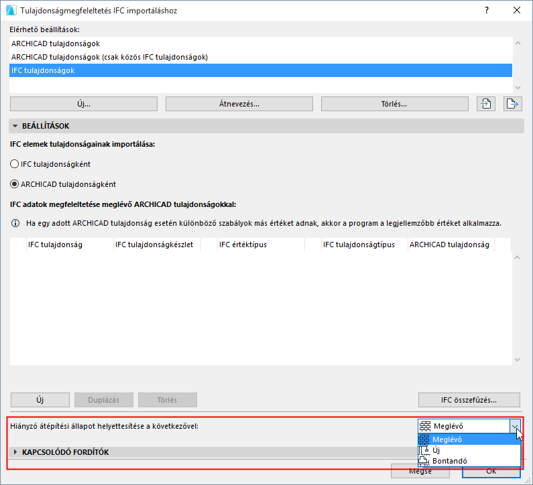533x485 pixels.
Task: Click mapping table scroll up arrow
Action: (517, 257)
